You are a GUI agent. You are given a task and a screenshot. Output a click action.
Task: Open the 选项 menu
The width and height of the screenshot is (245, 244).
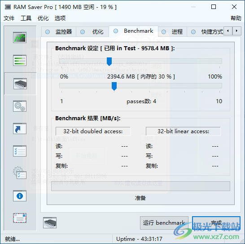(60, 18)
